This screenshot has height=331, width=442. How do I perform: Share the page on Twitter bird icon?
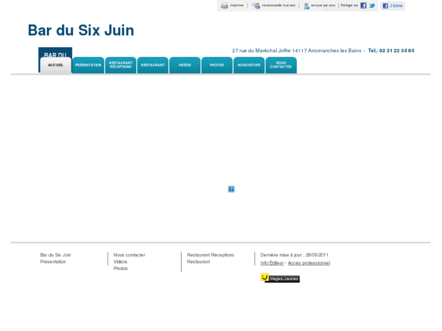pos(372,5)
